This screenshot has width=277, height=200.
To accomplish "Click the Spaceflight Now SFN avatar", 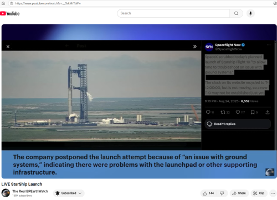I will pyautogui.click(x=209, y=47).
